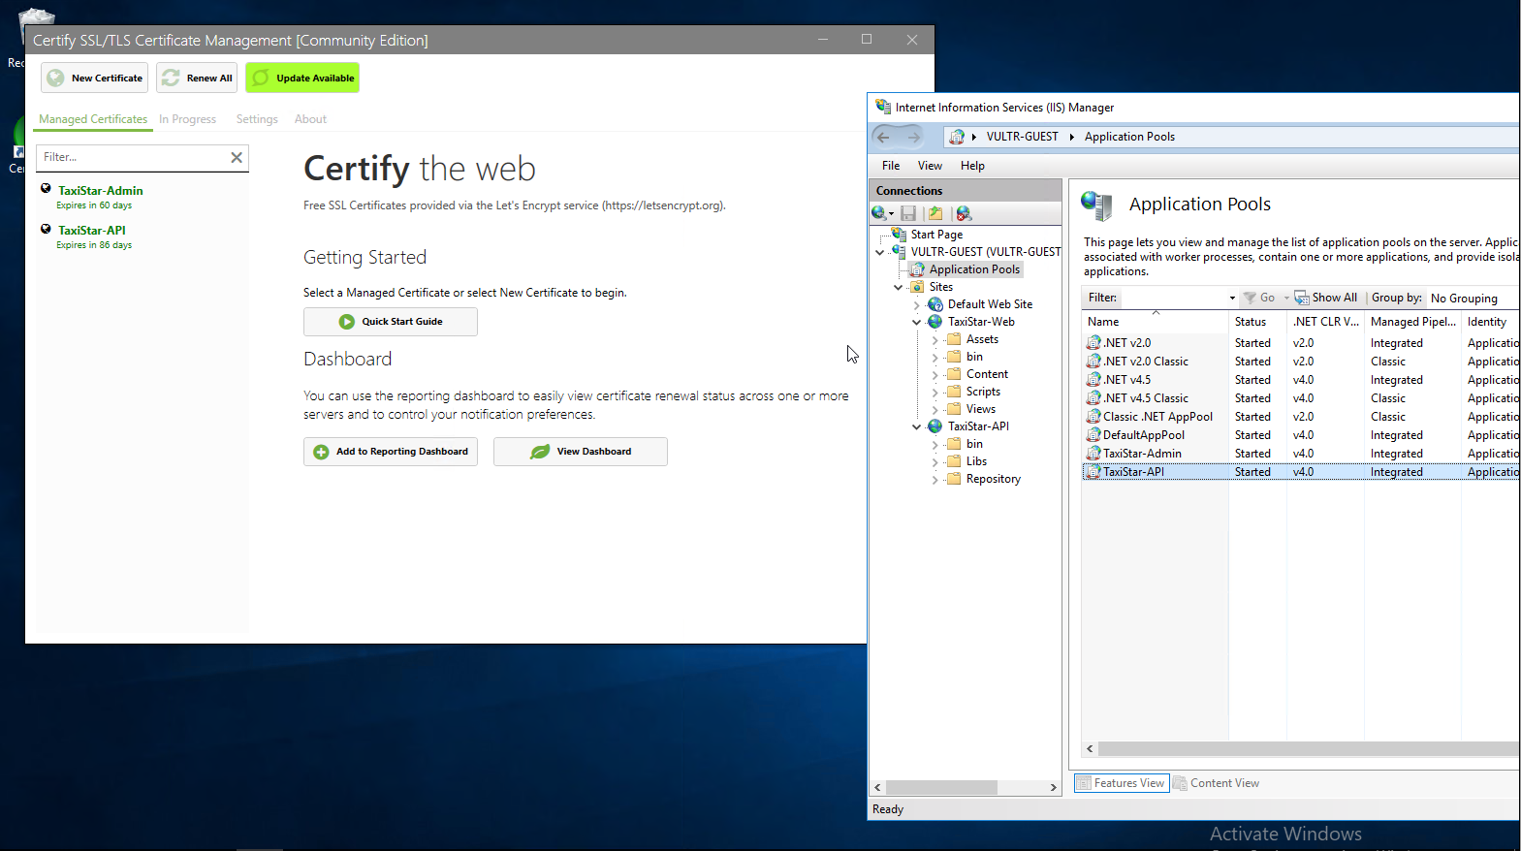The height and width of the screenshot is (851, 1521).
Task: Click Application Pools in the IIS address breadcrumb
Action: pyautogui.click(x=1129, y=137)
